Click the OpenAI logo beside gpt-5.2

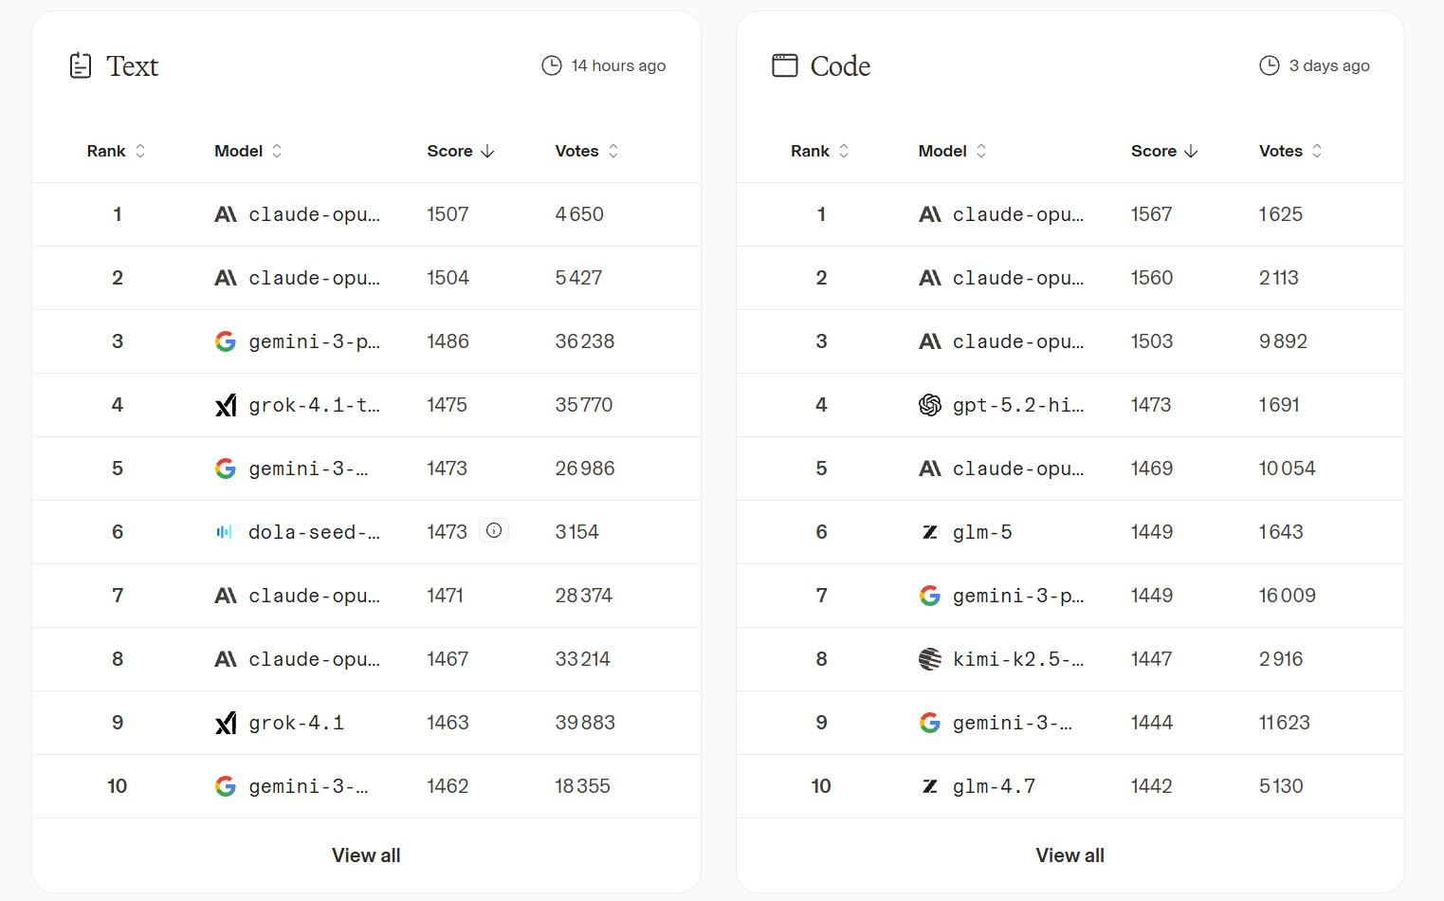pos(930,405)
